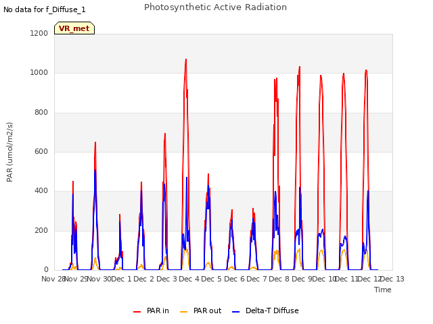Toggle the PAR out legend entry
The height and width of the screenshot is (324, 433).
pos(200,310)
